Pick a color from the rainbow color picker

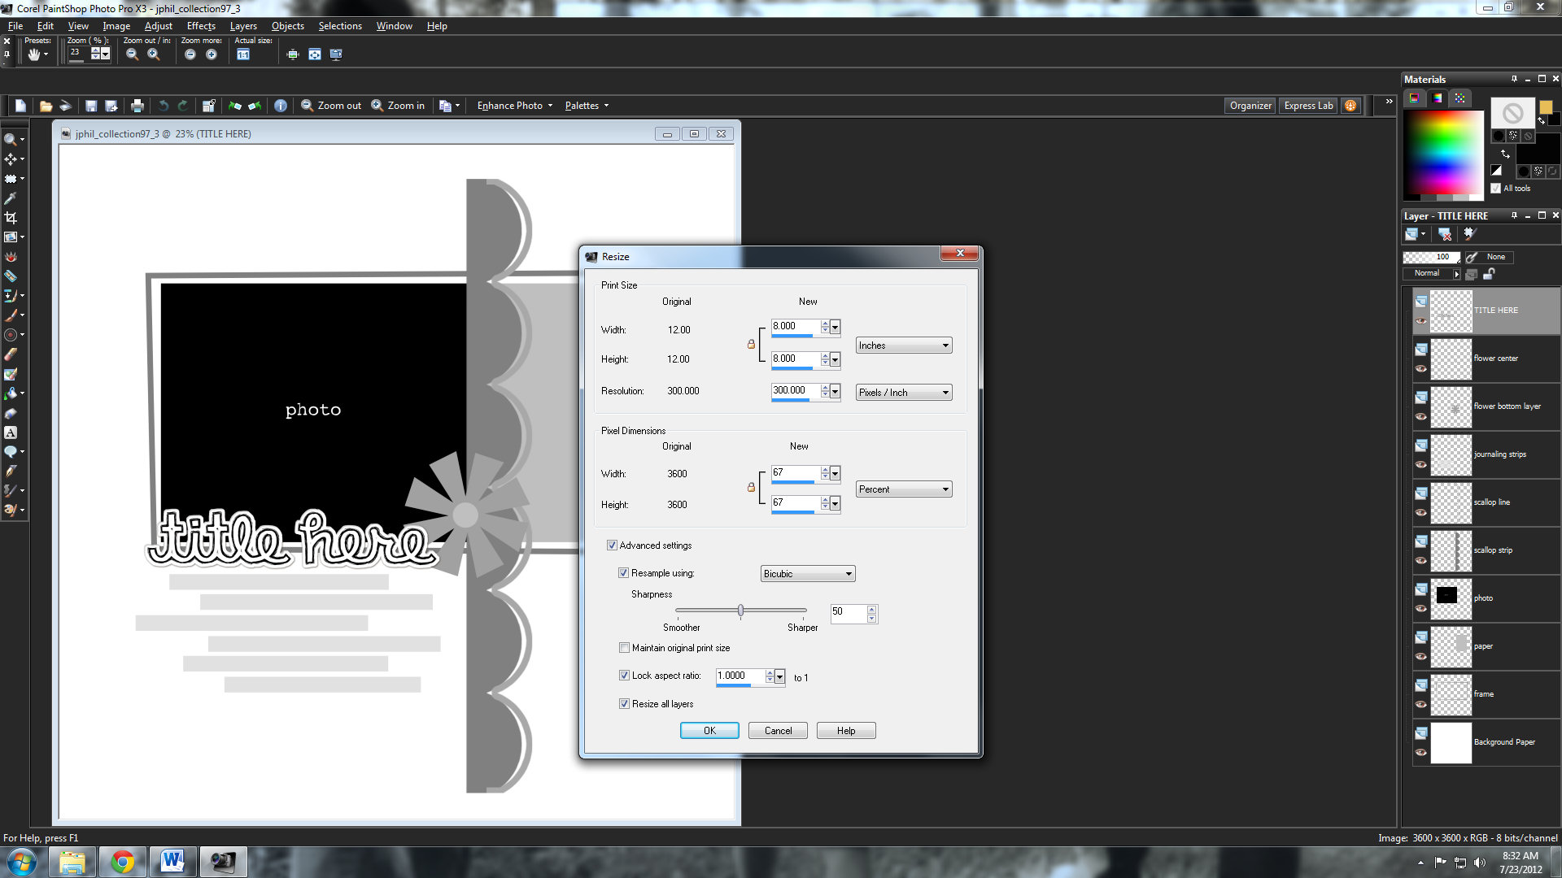(1443, 153)
